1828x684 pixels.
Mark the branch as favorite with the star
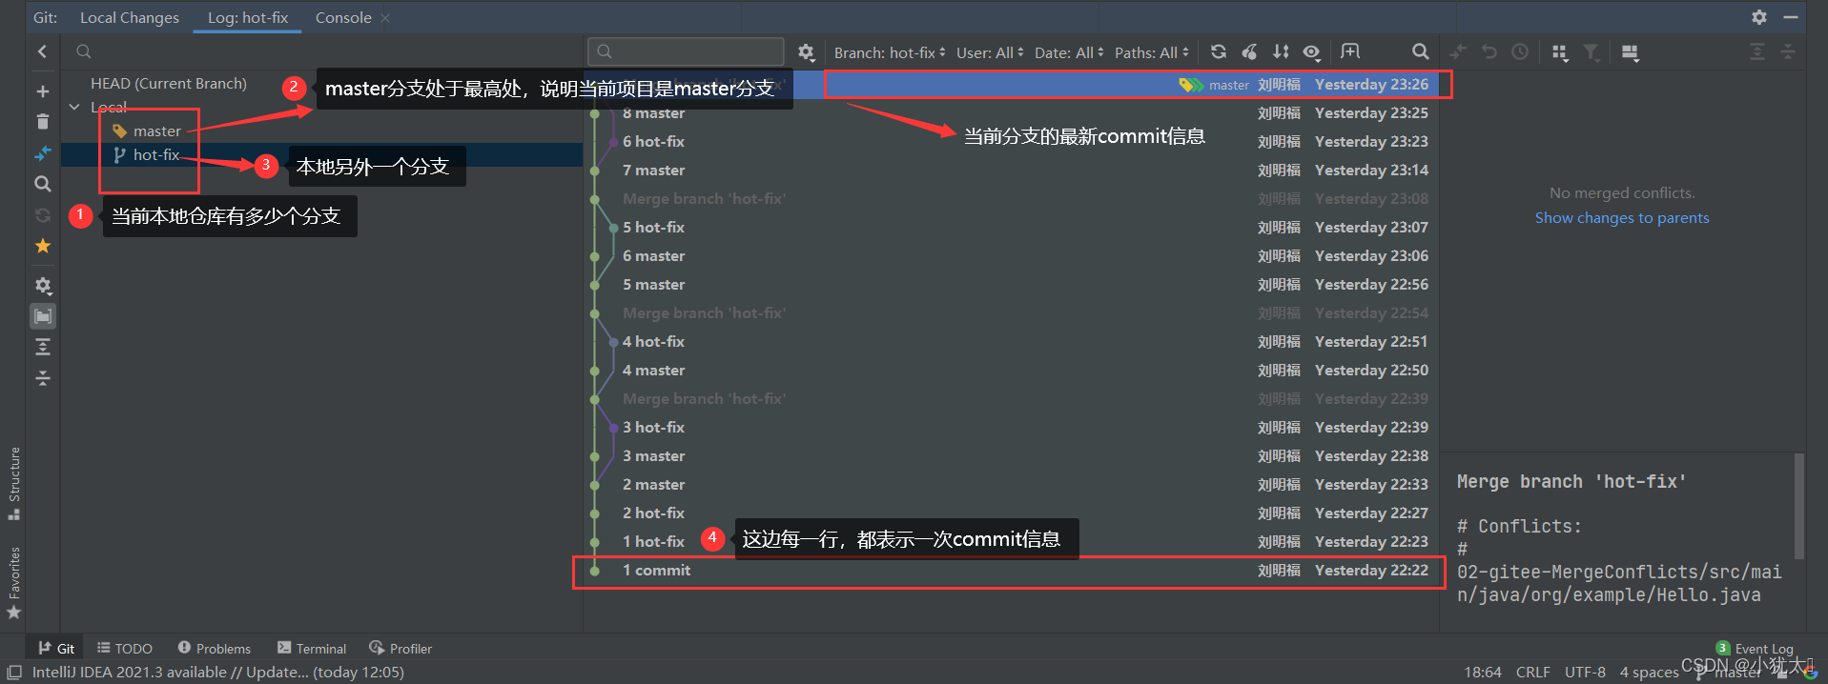pos(42,246)
